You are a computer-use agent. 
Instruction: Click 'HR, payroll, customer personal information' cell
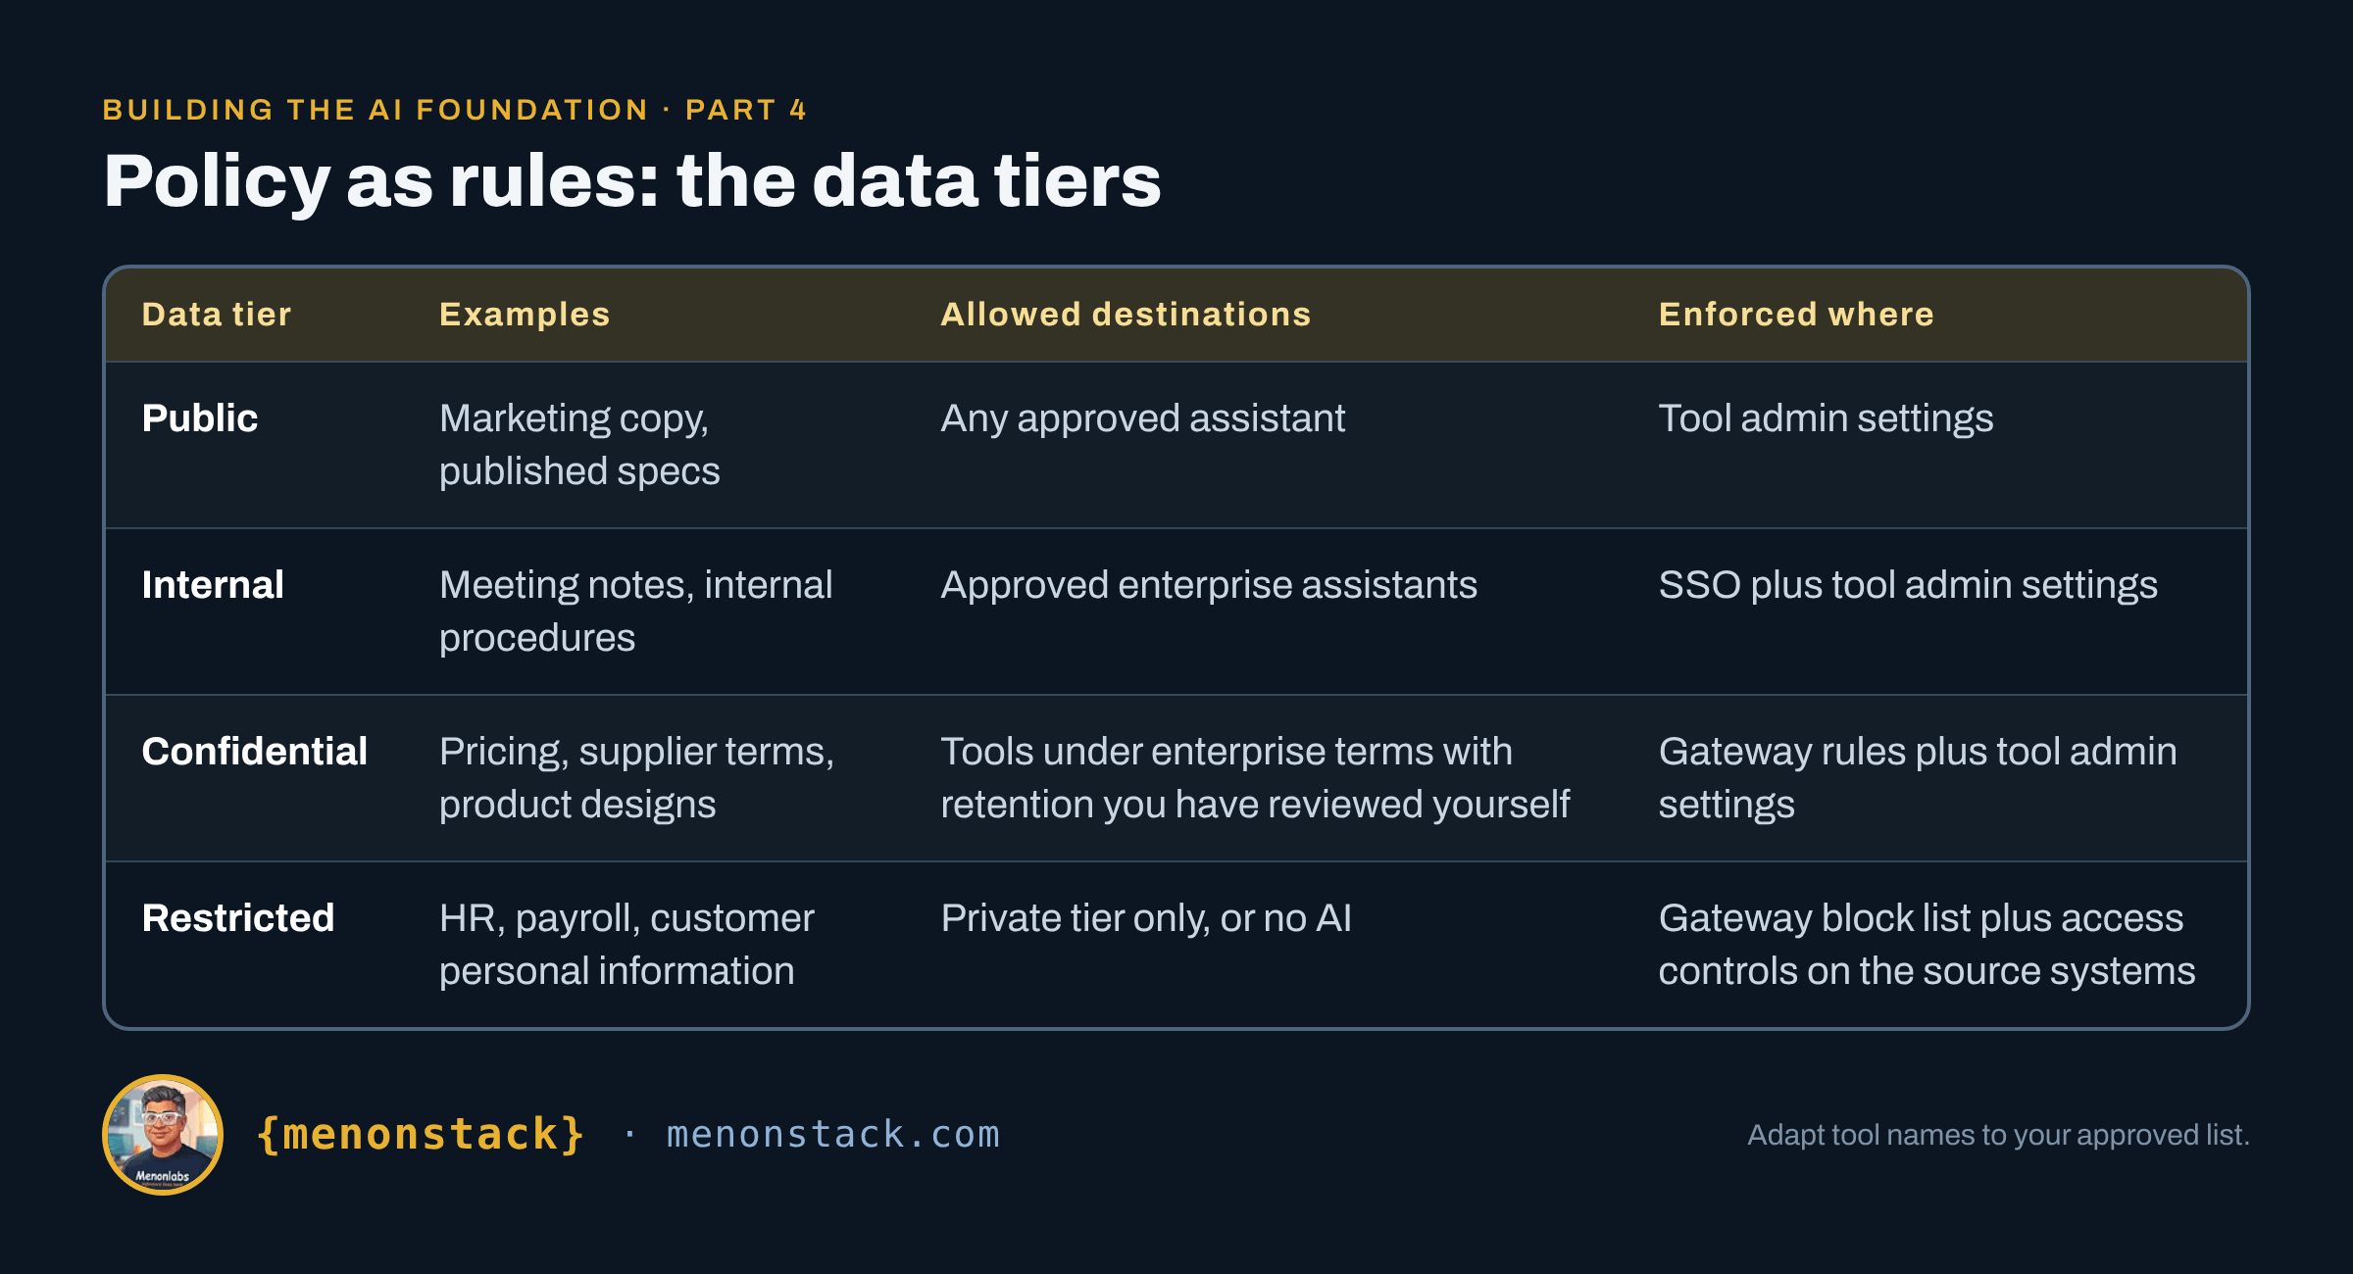click(626, 945)
